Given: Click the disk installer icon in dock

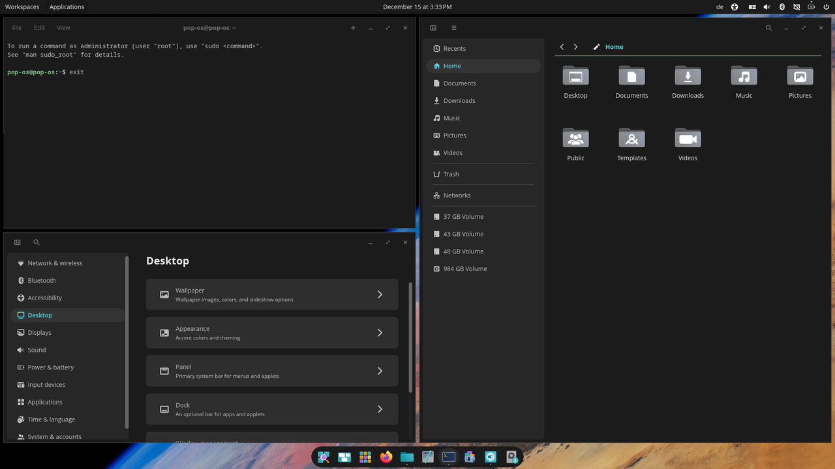Looking at the screenshot, I should coord(511,457).
